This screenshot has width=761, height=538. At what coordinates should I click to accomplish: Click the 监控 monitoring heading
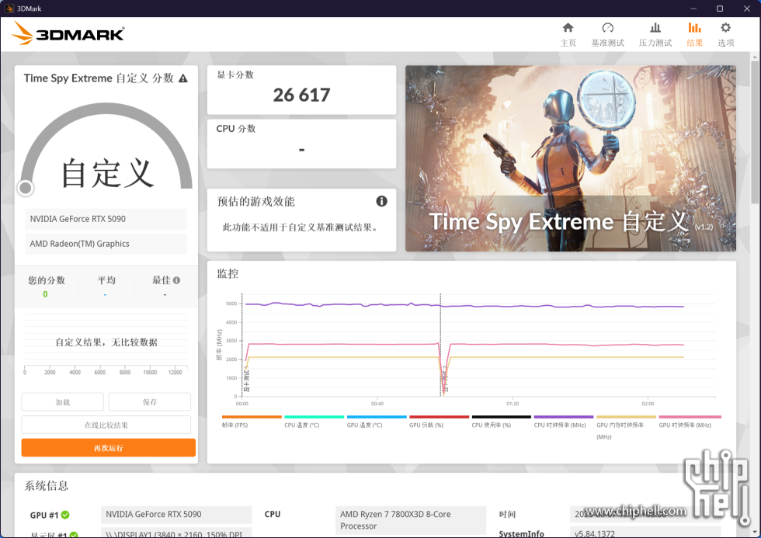(228, 273)
